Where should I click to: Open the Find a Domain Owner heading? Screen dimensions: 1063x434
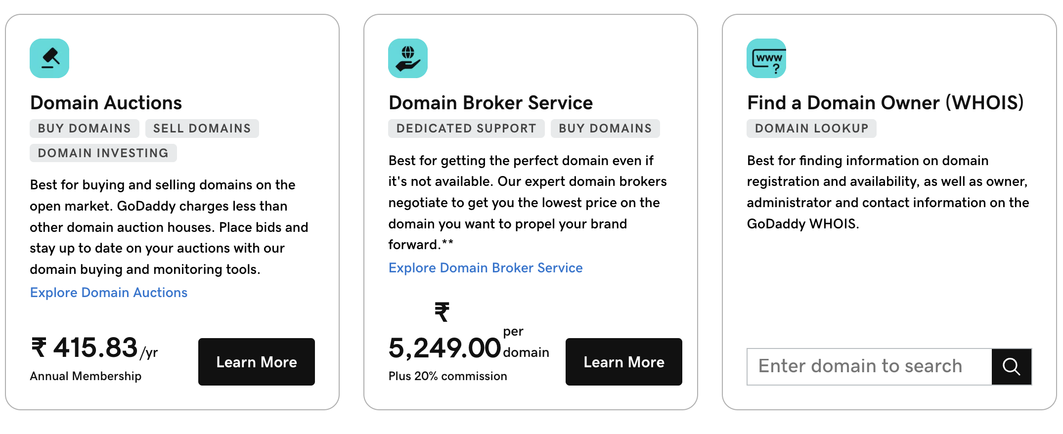[885, 102]
